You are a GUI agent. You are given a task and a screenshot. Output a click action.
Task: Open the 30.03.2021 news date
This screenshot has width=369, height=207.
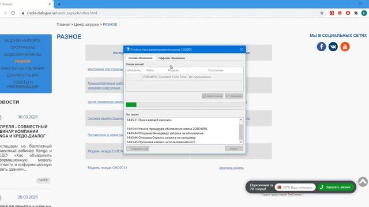pyautogui.click(x=28, y=117)
